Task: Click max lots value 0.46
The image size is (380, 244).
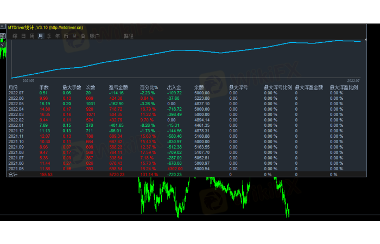Action: click(x=67, y=169)
